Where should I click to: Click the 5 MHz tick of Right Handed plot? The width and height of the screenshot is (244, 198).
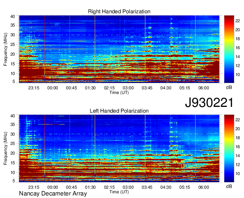click(x=14, y=81)
